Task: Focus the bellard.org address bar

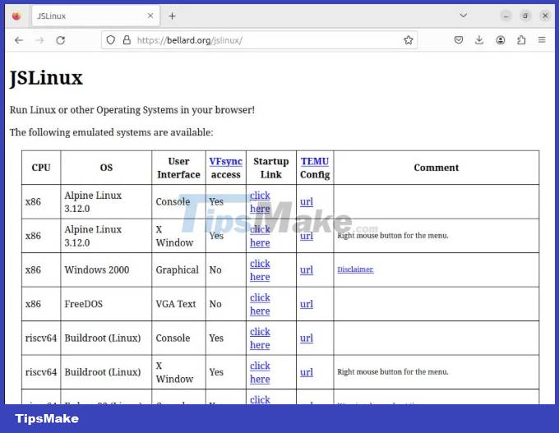Action: point(258,40)
